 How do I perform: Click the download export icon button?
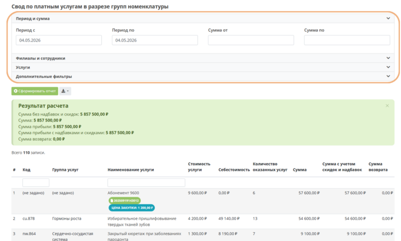tap(65, 91)
